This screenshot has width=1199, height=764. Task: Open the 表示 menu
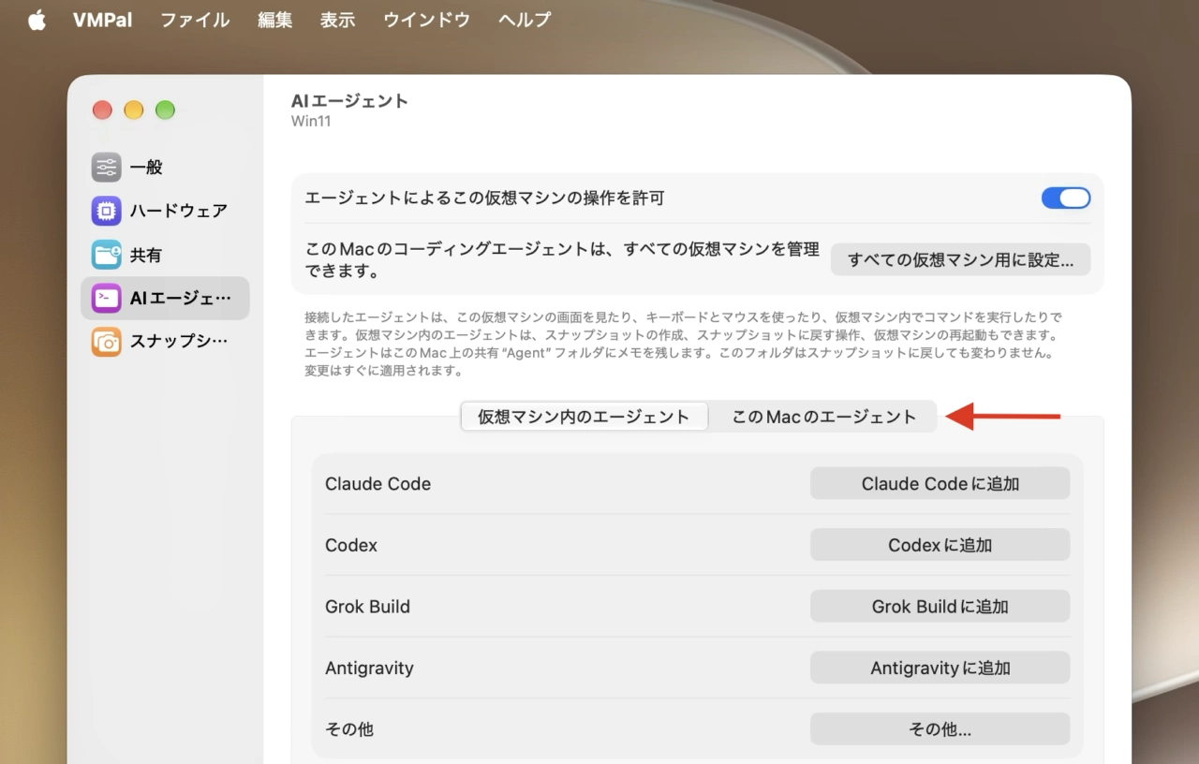pos(337,20)
